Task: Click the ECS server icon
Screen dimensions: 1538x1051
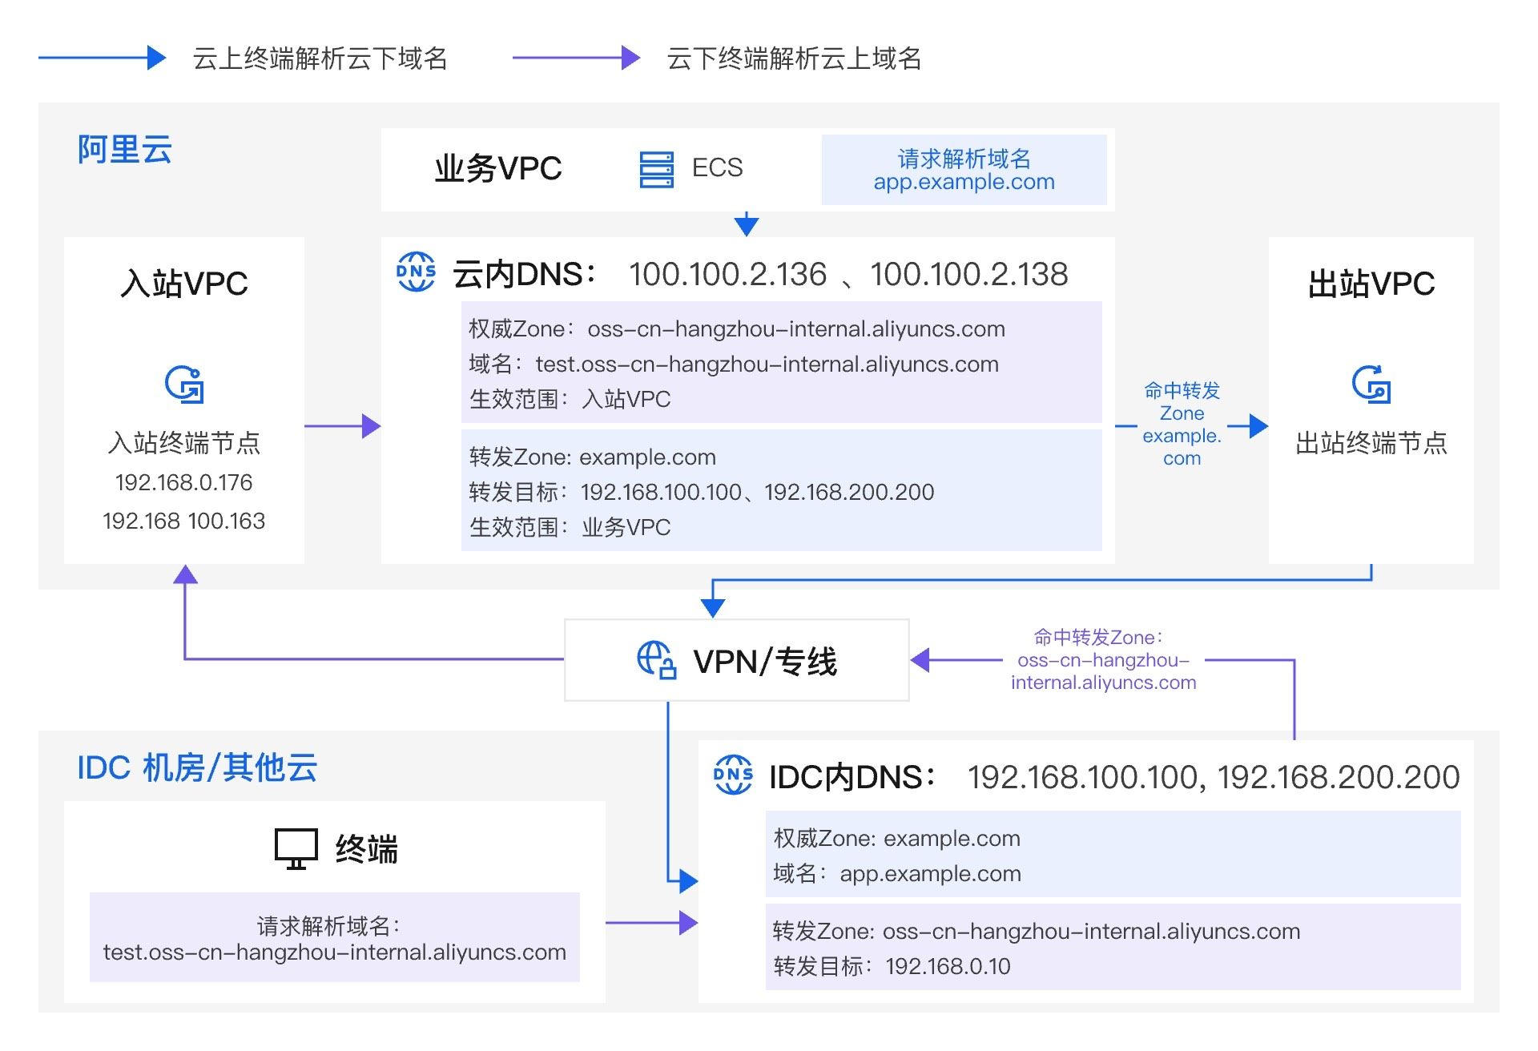Action: 656,170
